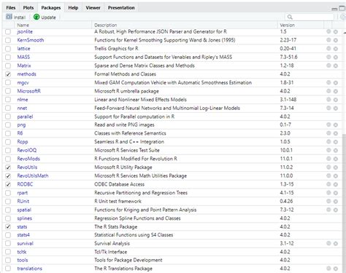This screenshot has width=346, height=273.
Task: Switch to the Plots tab
Action: coord(28,8)
